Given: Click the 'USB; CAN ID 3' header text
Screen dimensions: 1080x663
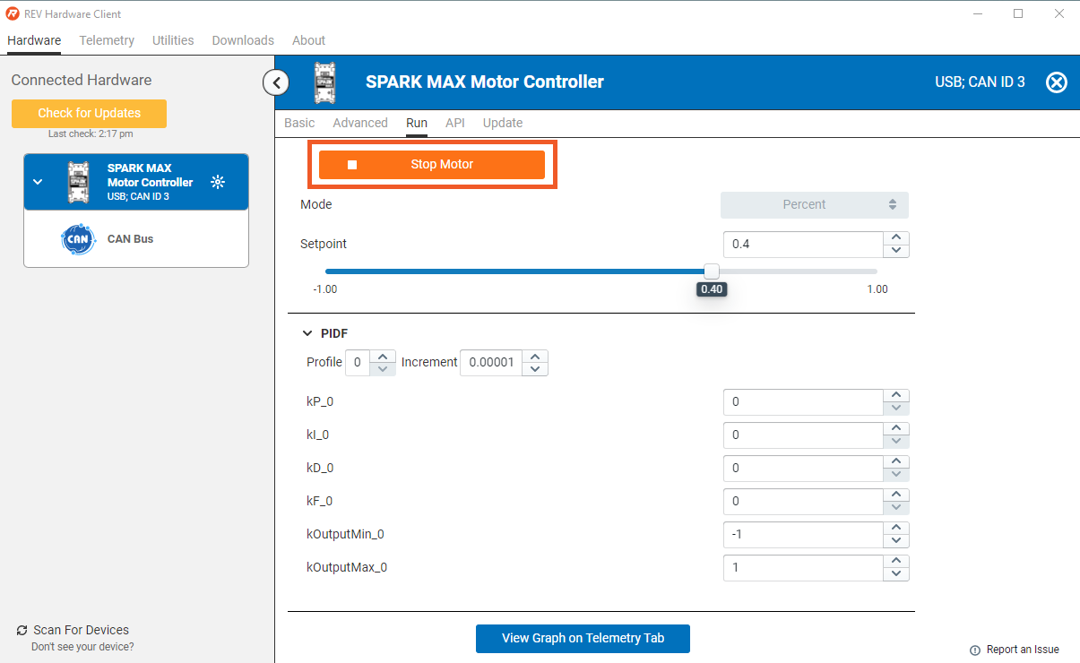Looking at the screenshot, I should coord(980,82).
